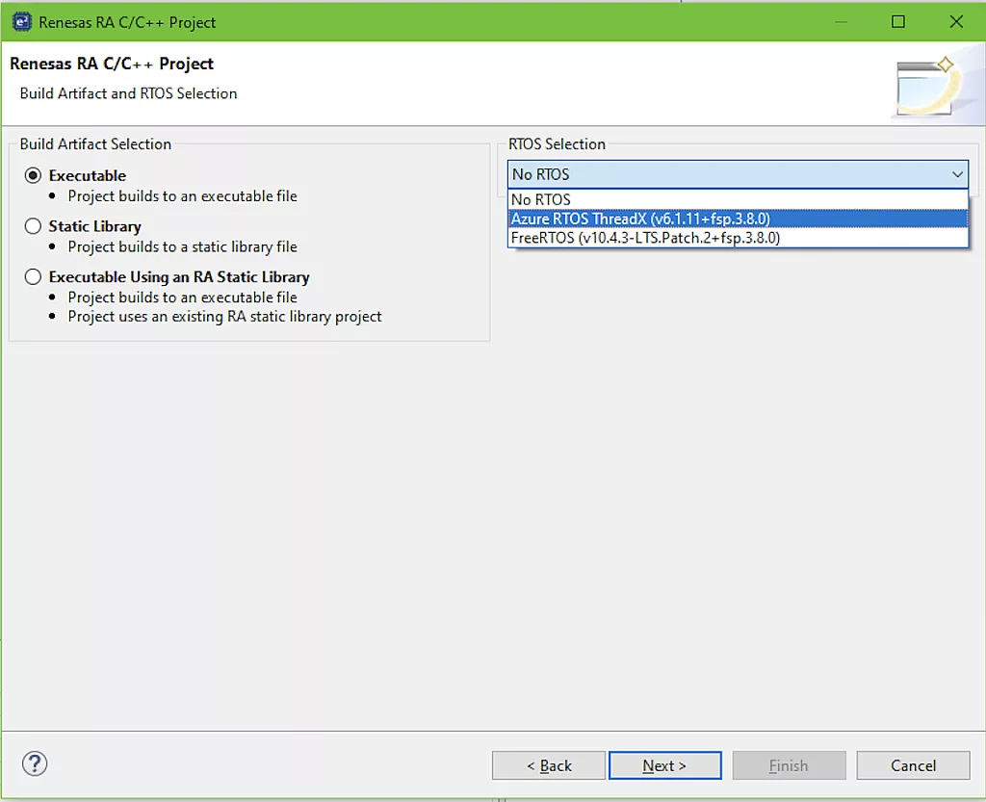Viewport: 986px width, 802px height.
Task: Click inside the RTOS Selection field
Action: [674, 174]
